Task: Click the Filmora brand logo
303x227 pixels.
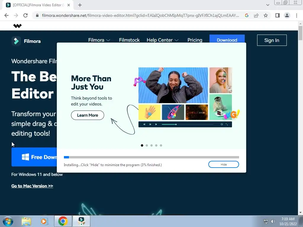Action: point(26,41)
